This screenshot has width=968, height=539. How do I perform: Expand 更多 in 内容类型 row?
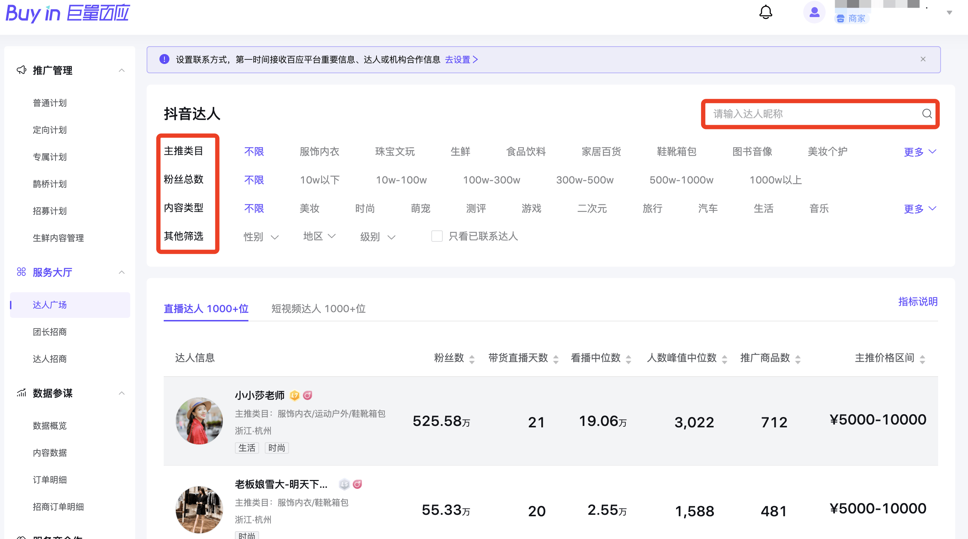[920, 209]
